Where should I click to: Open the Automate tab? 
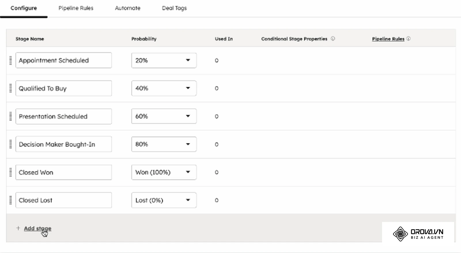tap(128, 8)
